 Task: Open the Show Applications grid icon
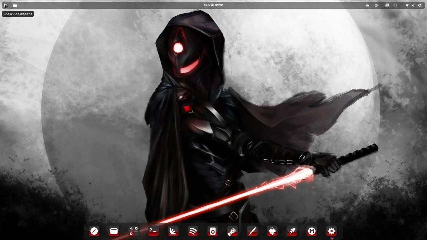[x=5, y=5]
